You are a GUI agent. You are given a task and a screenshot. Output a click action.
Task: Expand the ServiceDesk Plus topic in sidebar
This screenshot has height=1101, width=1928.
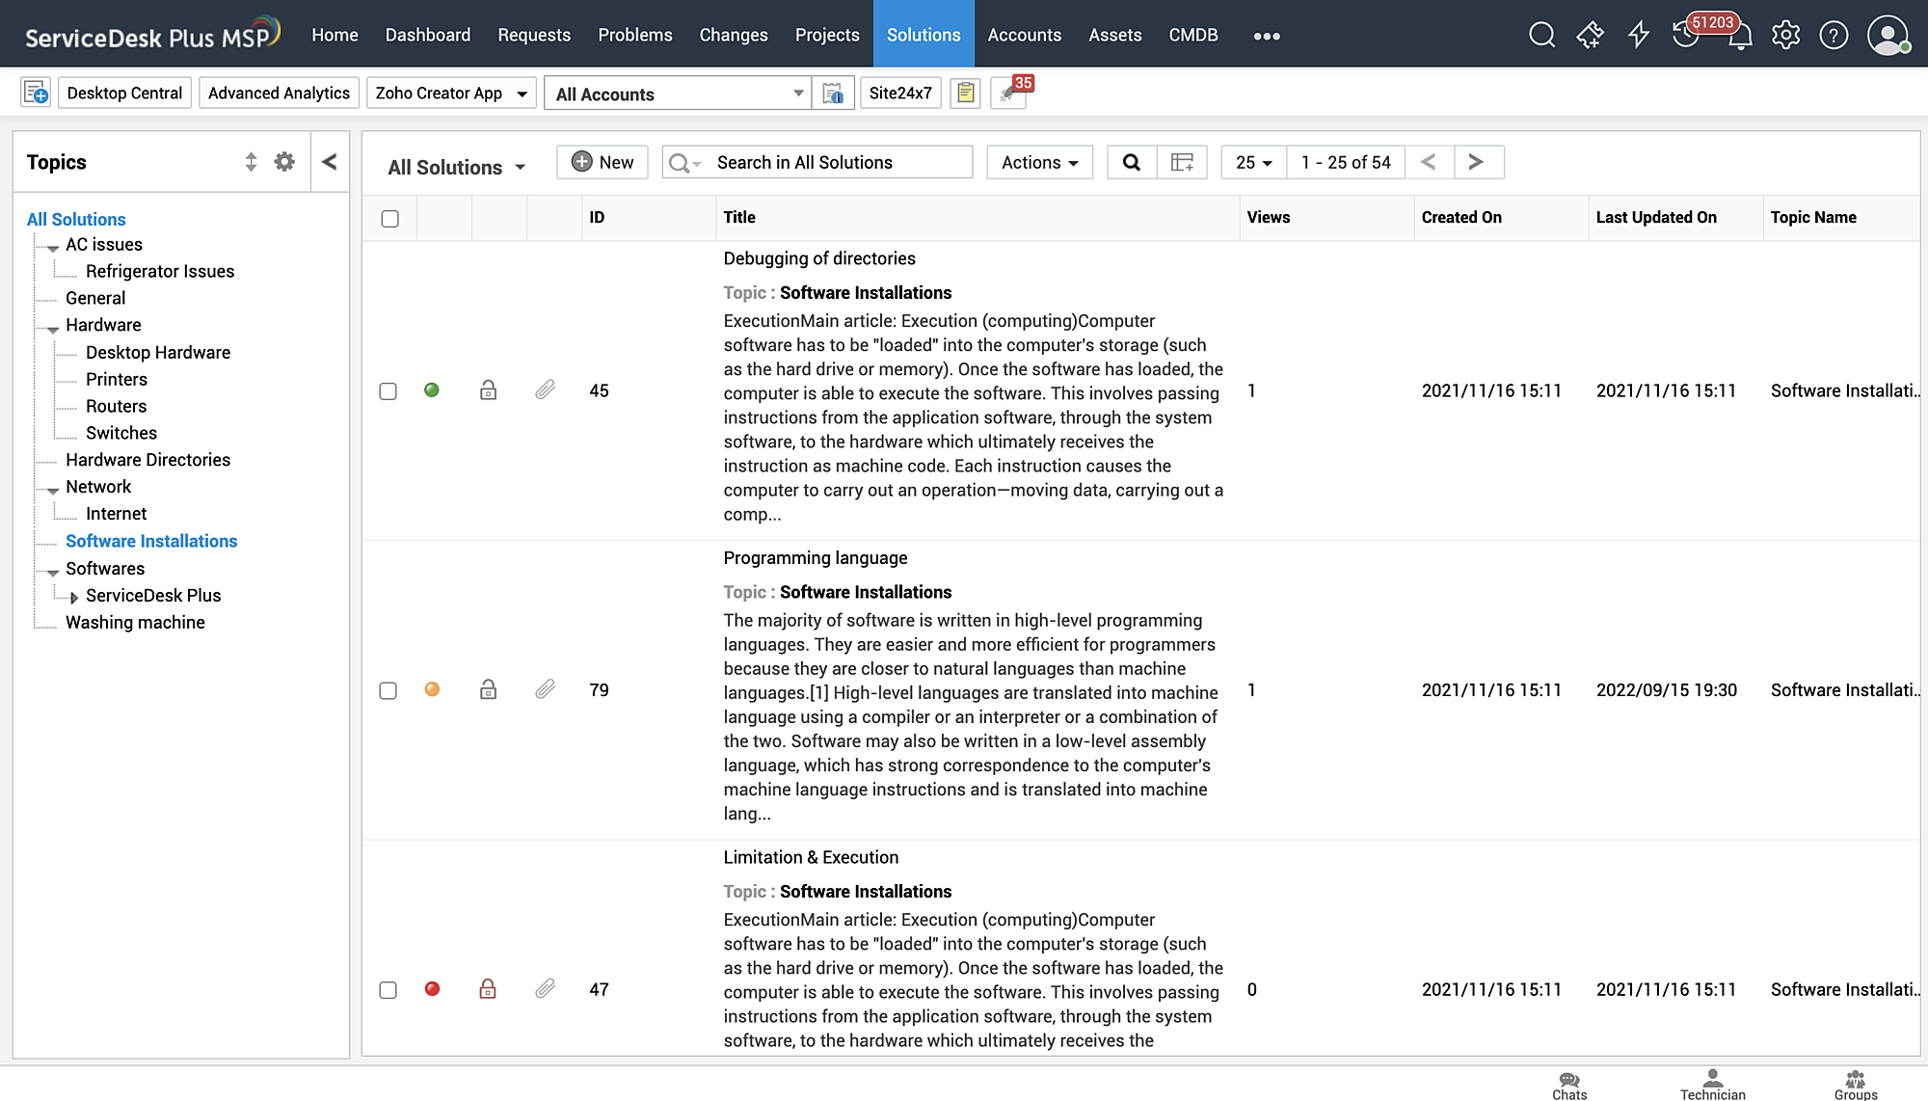pyautogui.click(x=74, y=596)
